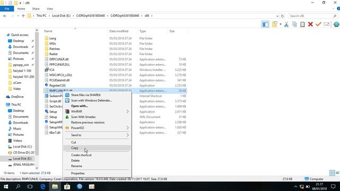The image size is (340, 191).
Task: Click inside the Search x86 field
Action: click(310, 16)
